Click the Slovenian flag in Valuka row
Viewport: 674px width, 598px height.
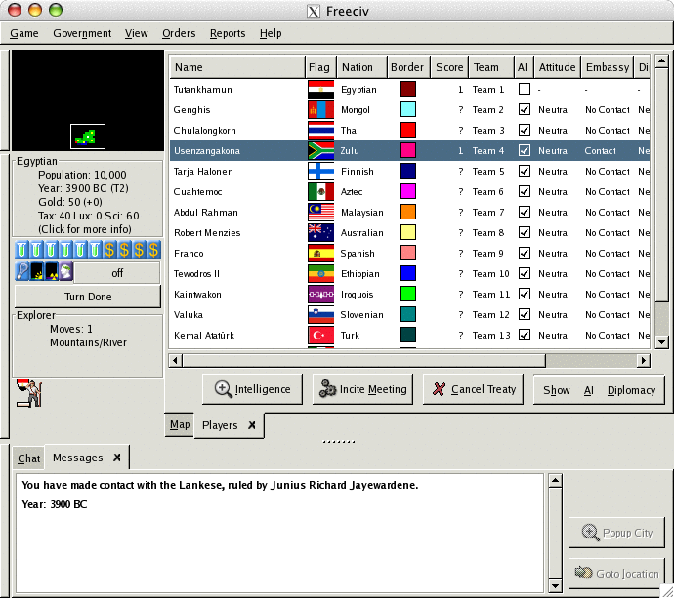320,315
